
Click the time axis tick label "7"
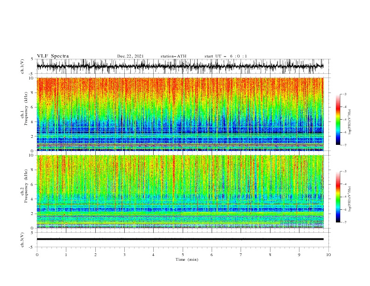(x=241, y=255)
